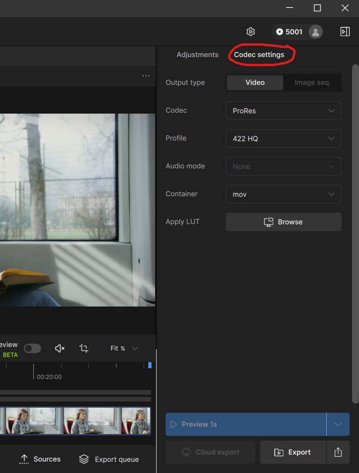Click Browse to apply a LUT
The width and height of the screenshot is (359, 473).
(283, 222)
